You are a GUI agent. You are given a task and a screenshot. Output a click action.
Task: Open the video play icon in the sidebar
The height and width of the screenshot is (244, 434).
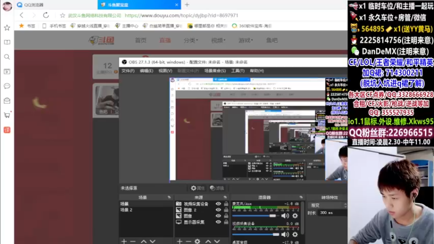[x=7, y=72]
